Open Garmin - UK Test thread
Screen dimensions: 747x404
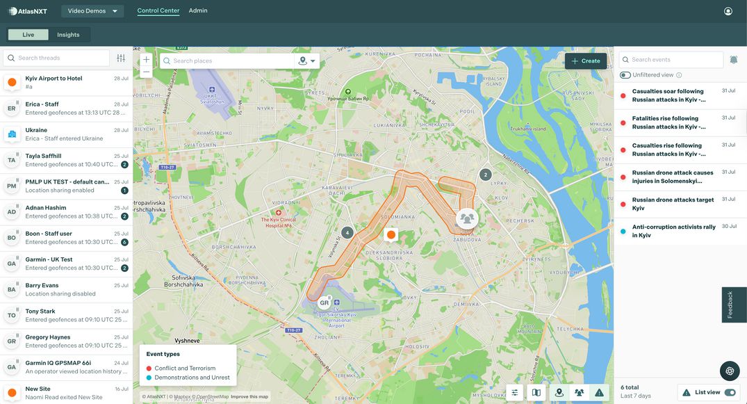(x=66, y=264)
